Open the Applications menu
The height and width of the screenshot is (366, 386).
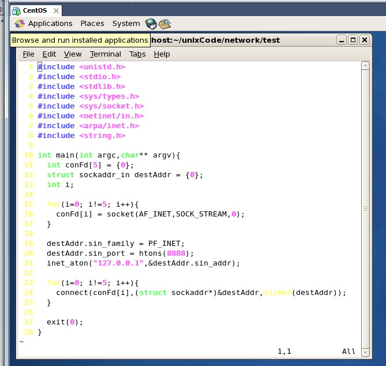50,24
